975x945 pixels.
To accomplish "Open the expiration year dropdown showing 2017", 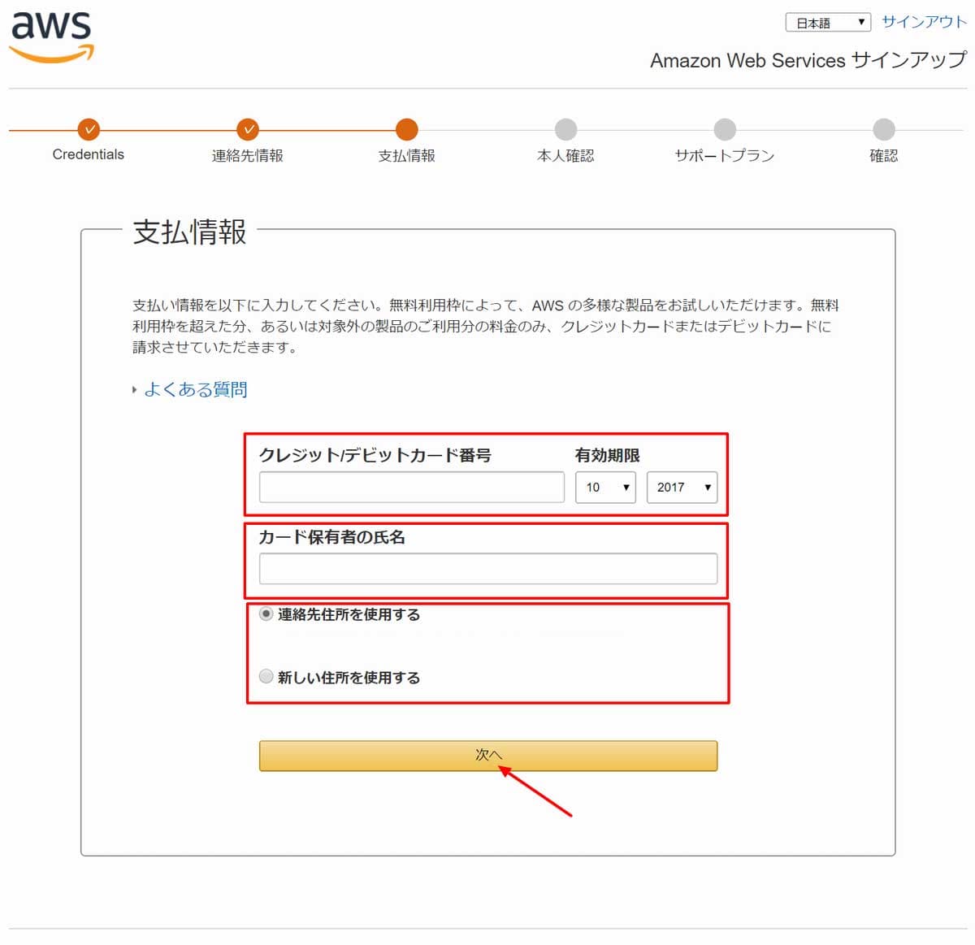I will tap(682, 488).
